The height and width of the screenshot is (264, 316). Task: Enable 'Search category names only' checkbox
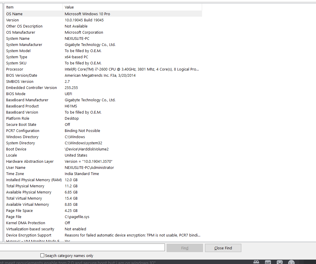pos(42,255)
